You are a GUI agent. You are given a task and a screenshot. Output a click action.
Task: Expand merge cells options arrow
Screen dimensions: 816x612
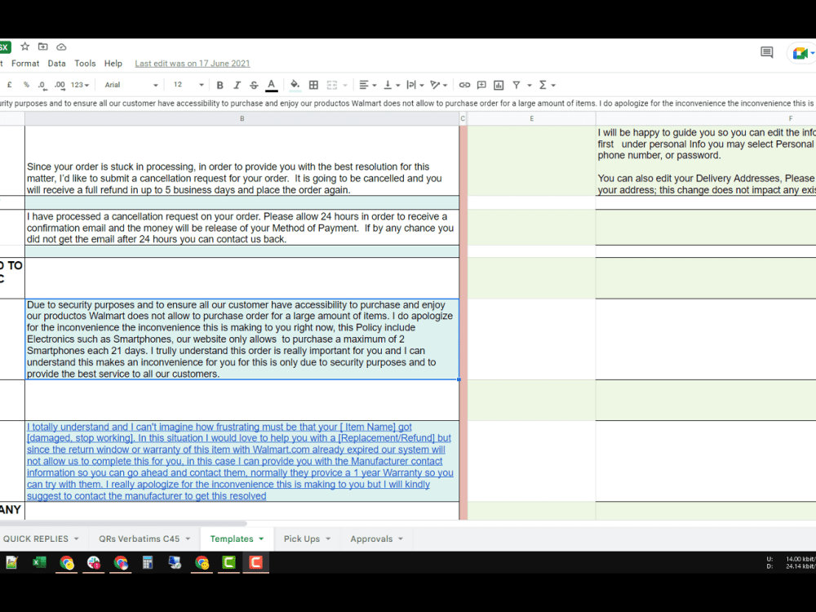click(x=344, y=86)
